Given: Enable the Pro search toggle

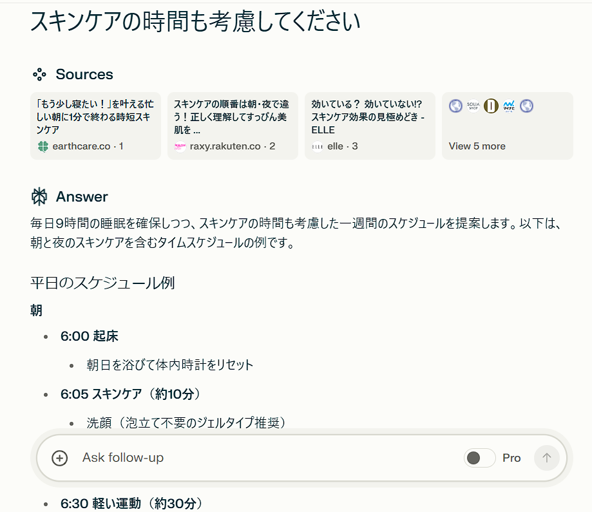Looking at the screenshot, I should coord(479,458).
